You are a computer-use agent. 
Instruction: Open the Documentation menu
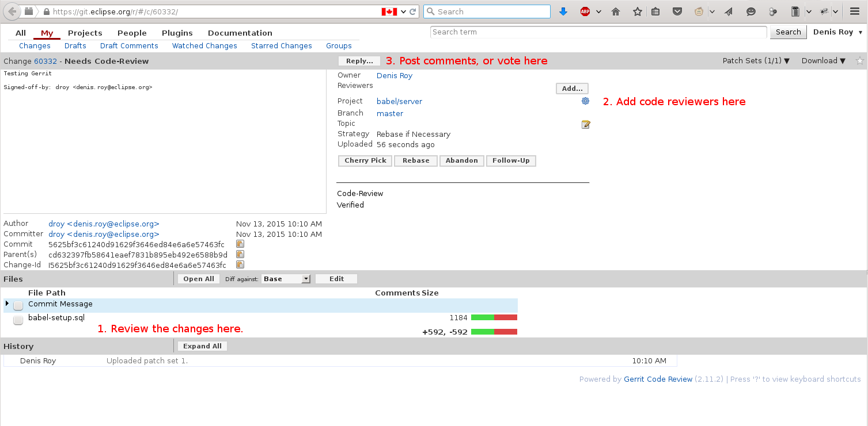240,33
